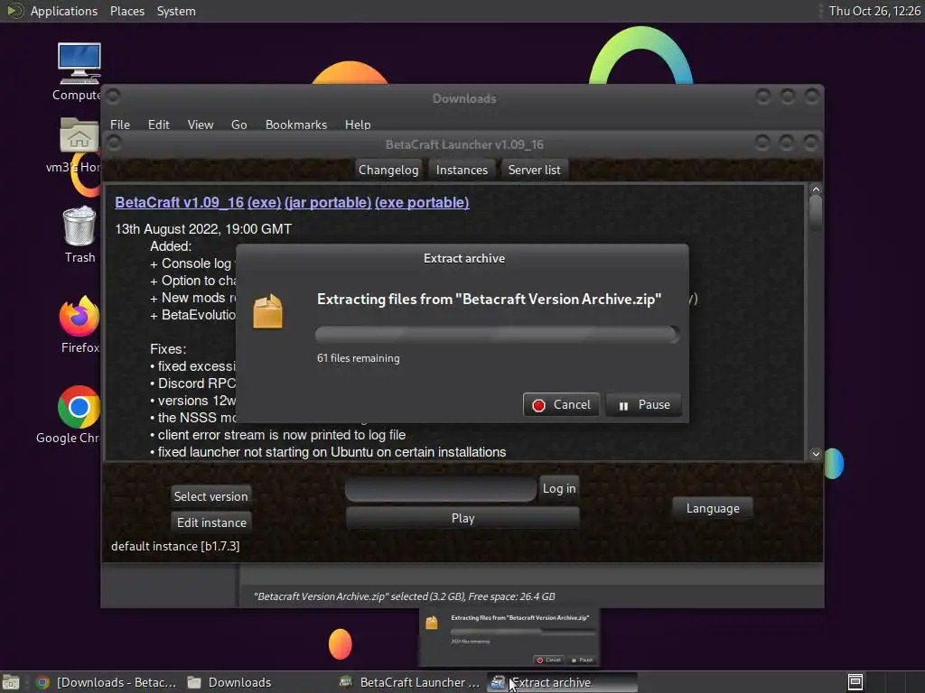
Task: Click the archive box icon in Extract dialog
Action: pos(267,311)
